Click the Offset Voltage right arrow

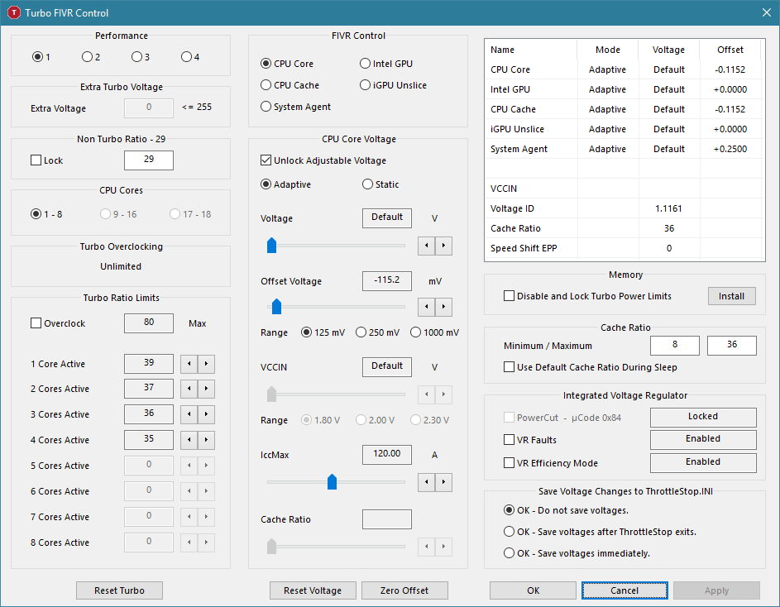click(x=443, y=307)
